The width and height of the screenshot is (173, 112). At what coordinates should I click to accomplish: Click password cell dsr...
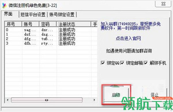click(47, 30)
